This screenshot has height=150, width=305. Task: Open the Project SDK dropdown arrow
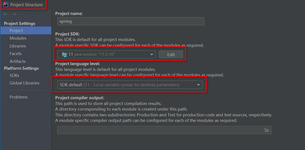[152, 54]
